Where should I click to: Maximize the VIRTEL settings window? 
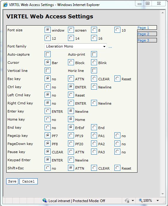pyautogui.click(x=148, y=4)
